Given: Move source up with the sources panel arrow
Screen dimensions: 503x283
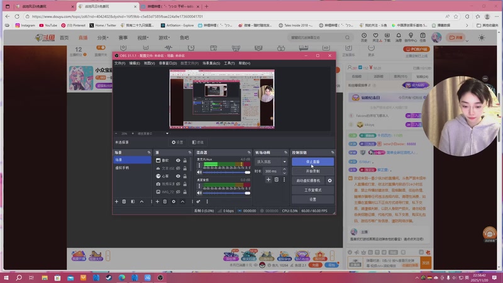Looking at the screenshot, I should coord(182,201).
